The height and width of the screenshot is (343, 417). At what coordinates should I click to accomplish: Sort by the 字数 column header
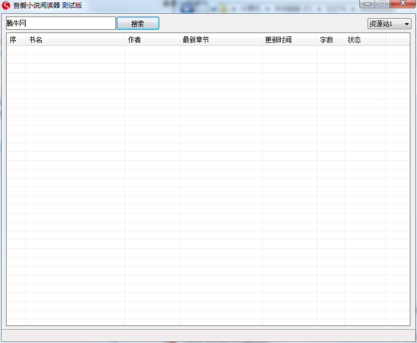point(331,40)
